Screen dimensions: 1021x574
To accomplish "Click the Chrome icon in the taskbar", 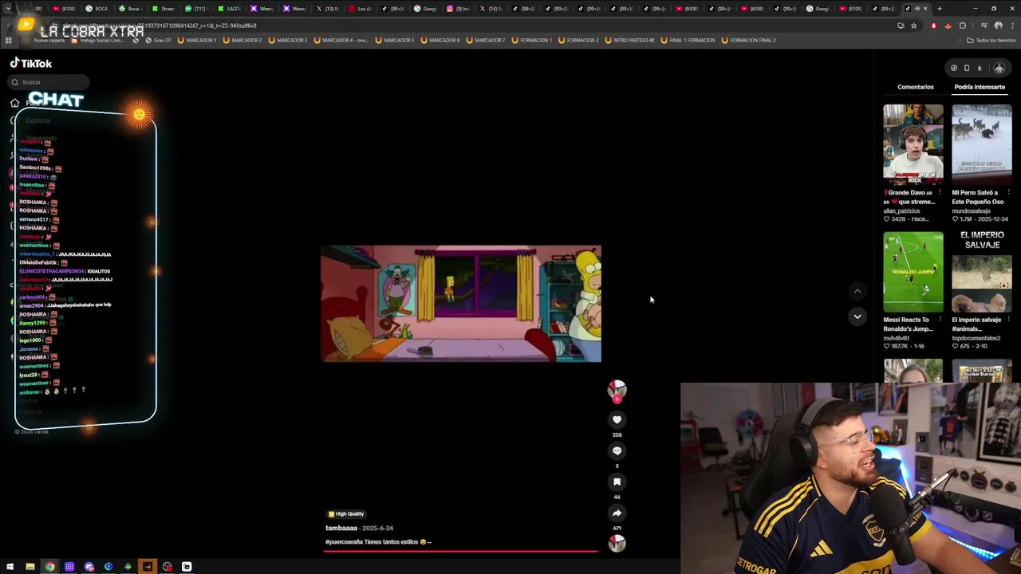I will pos(49,567).
